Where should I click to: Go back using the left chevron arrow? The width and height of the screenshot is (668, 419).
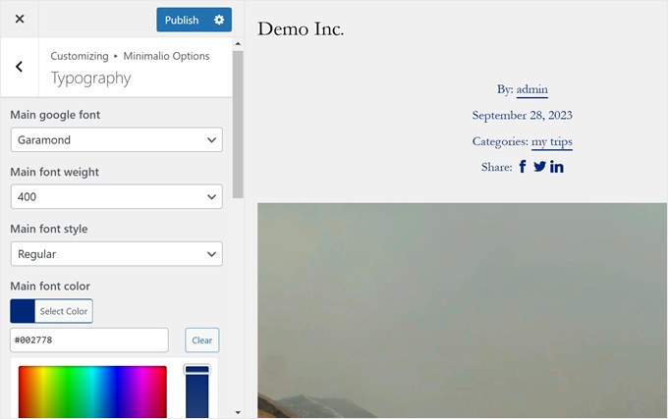[x=20, y=67]
